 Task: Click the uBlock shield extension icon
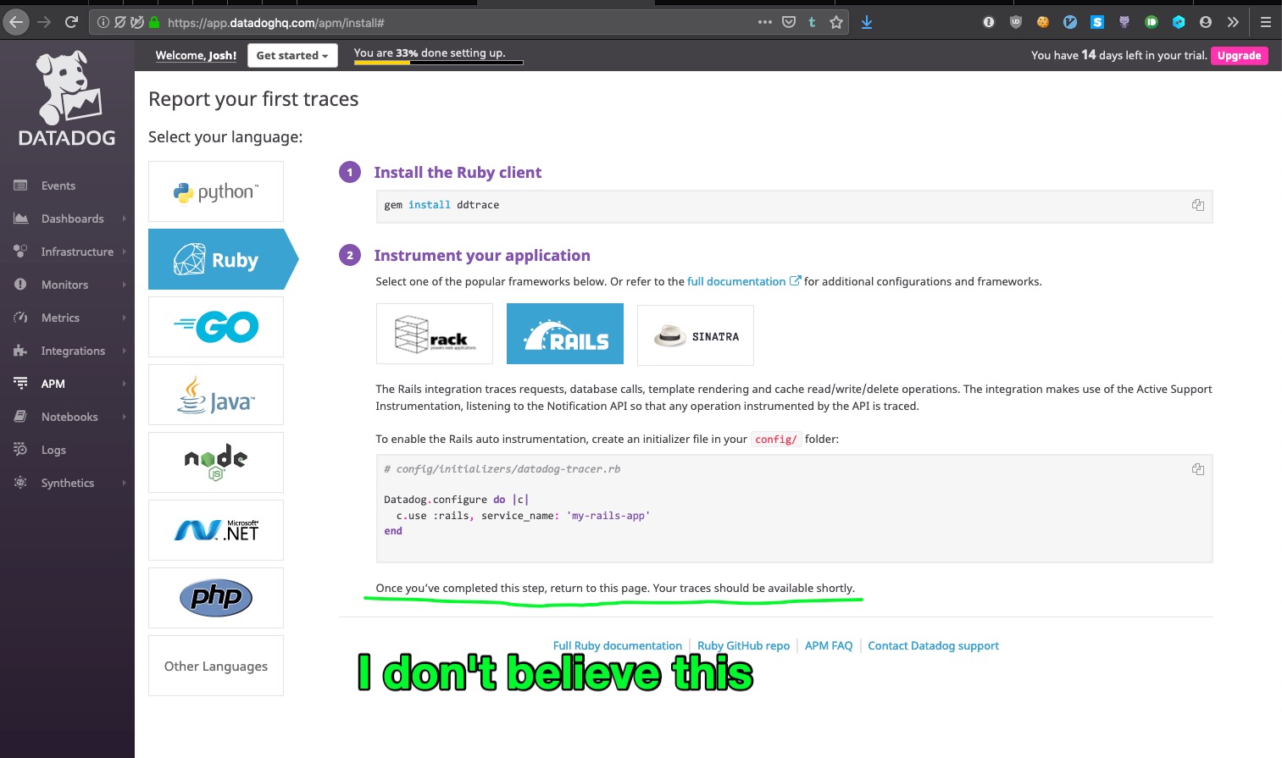click(x=1016, y=23)
